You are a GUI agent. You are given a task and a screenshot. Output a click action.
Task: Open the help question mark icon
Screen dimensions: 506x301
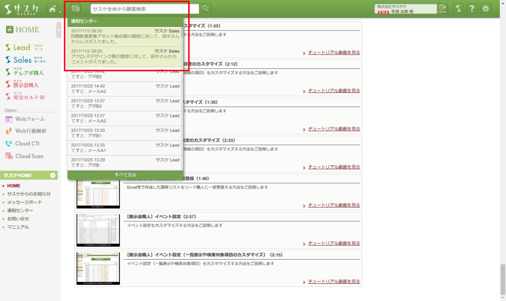point(472,9)
